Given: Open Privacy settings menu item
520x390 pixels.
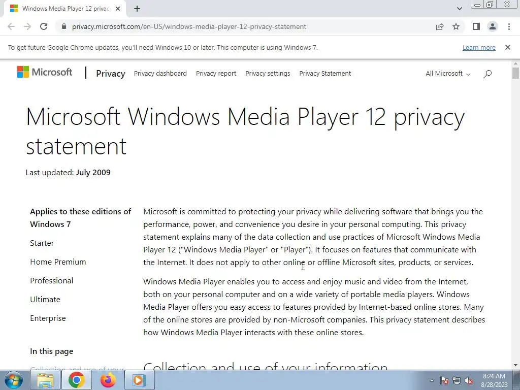Looking at the screenshot, I should (x=268, y=73).
